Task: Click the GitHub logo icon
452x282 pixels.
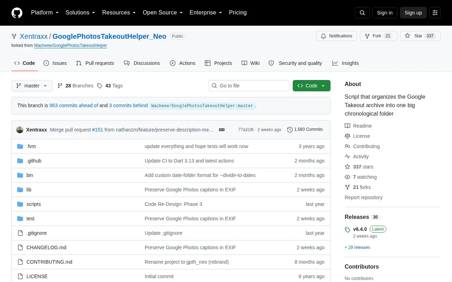Action: (17, 13)
